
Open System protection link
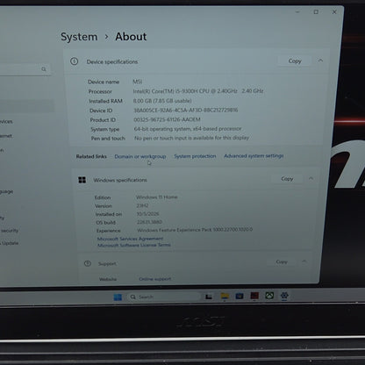coord(195,156)
